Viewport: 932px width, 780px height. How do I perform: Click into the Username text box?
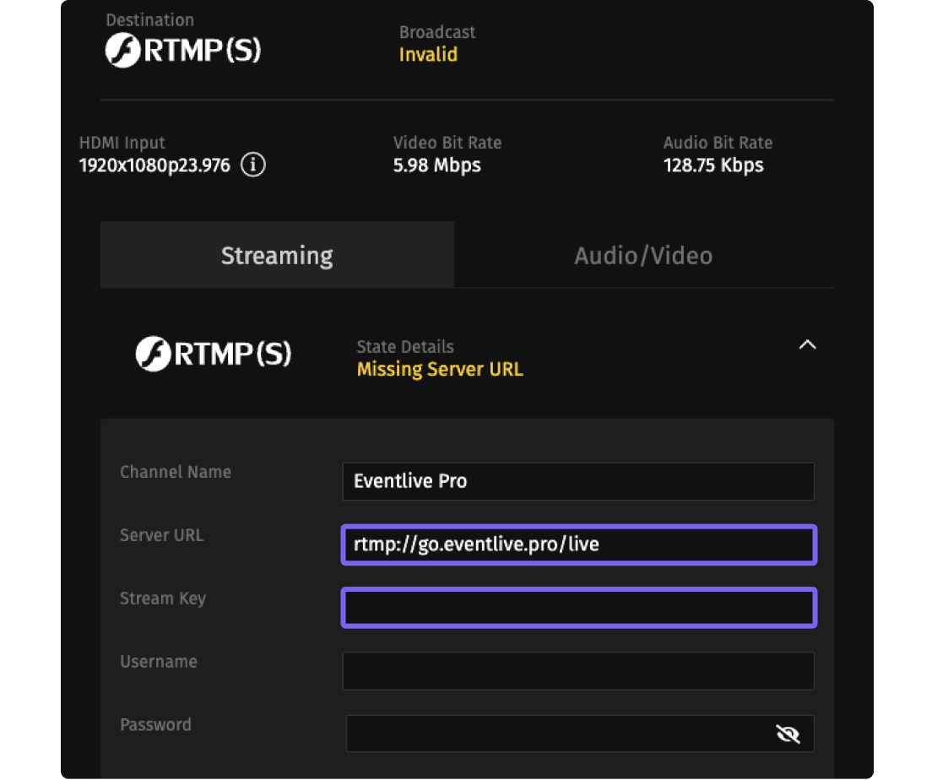[x=578, y=671]
